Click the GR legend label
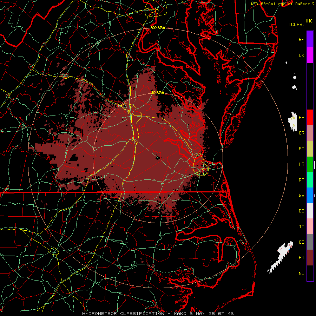316x316 pixels. coord(301,133)
